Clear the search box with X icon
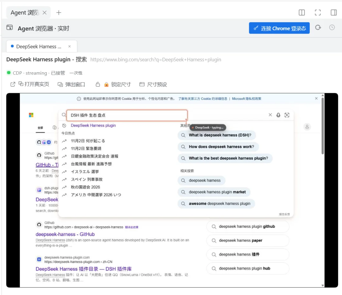 coord(270,115)
